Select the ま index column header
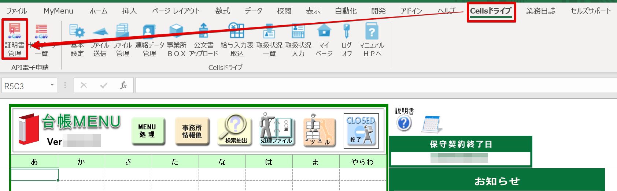This screenshot has width=617, height=191. [x=316, y=161]
